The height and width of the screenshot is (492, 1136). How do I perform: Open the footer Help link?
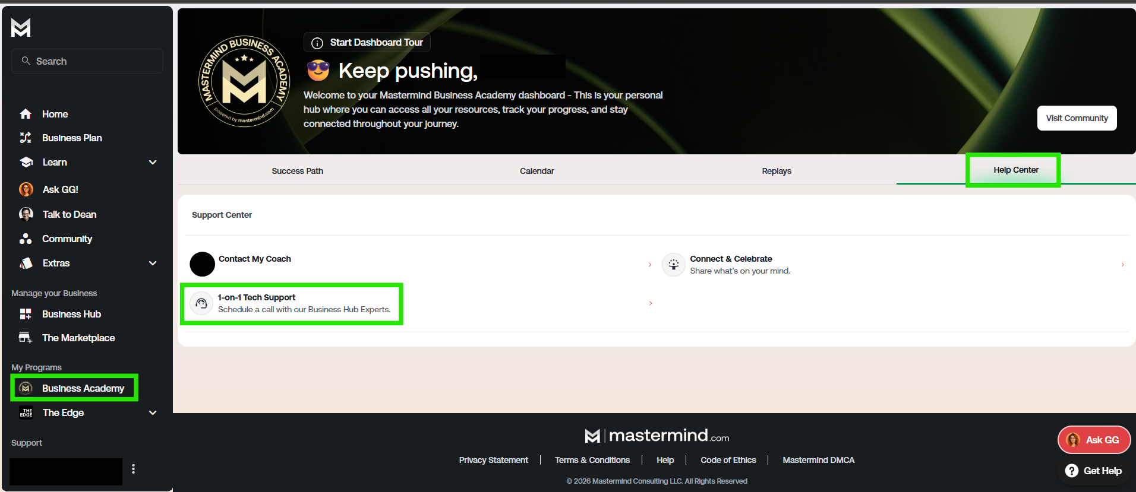(x=665, y=460)
